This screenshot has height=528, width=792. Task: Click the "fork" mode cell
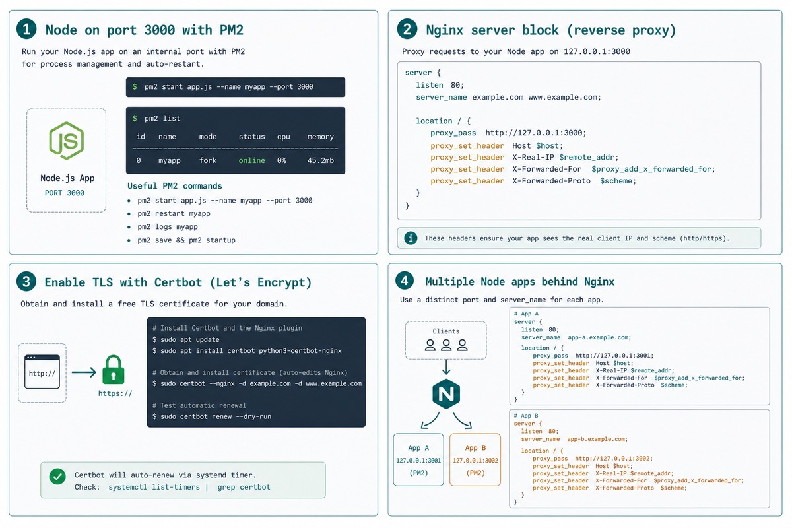pyautogui.click(x=208, y=160)
